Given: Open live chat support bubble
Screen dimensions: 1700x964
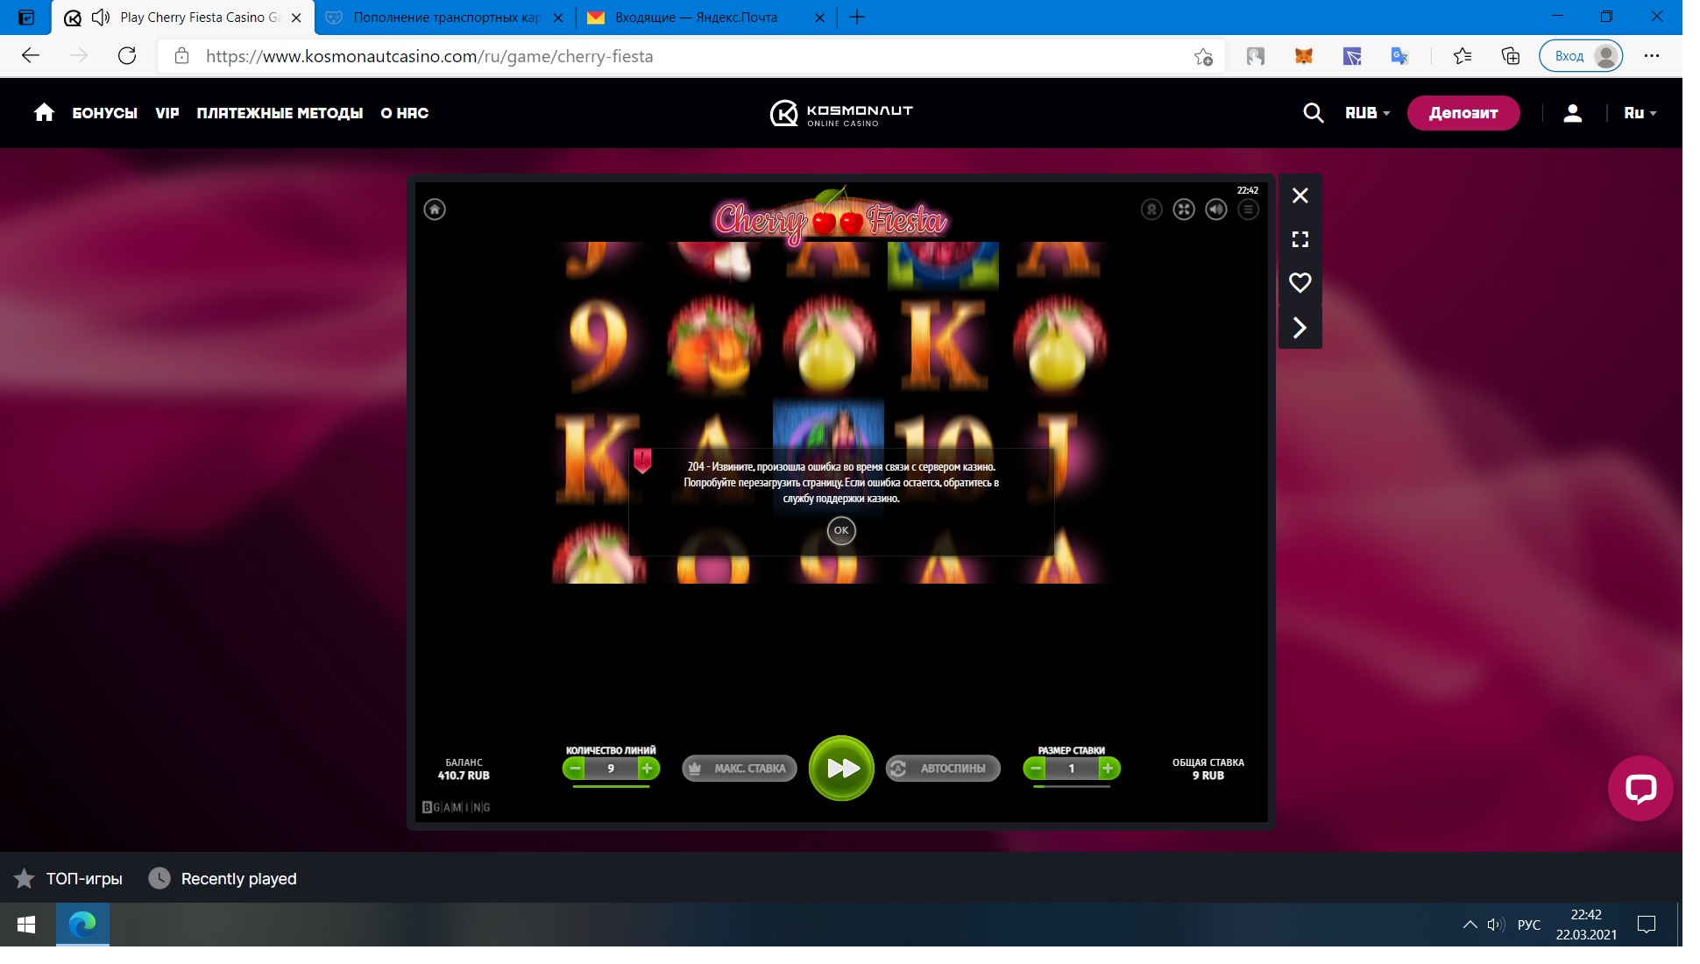Looking at the screenshot, I should click(x=1640, y=788).
